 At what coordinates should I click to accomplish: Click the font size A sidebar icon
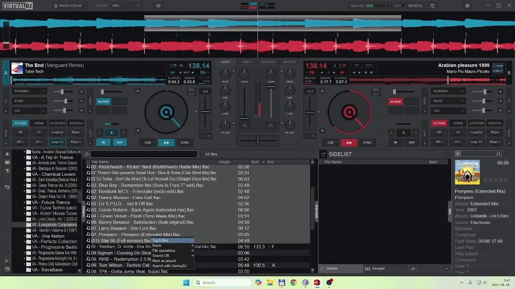coord(7,261)
